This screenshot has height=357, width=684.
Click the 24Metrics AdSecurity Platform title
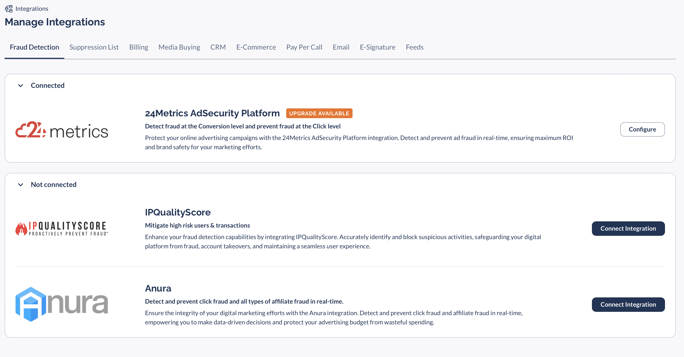(x=212, y=113)
